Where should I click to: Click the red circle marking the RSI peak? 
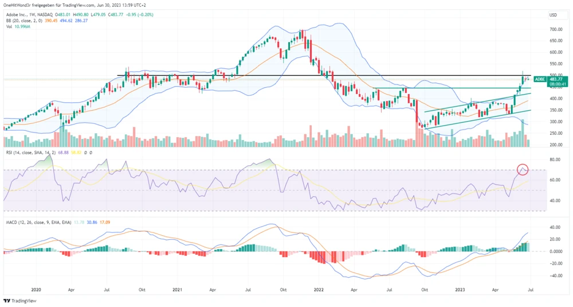523,169
